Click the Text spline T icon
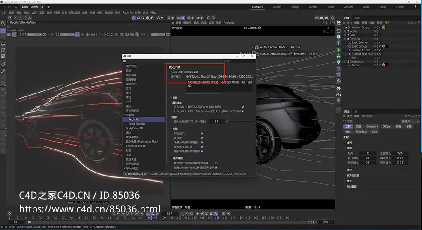 click(338, 42)
